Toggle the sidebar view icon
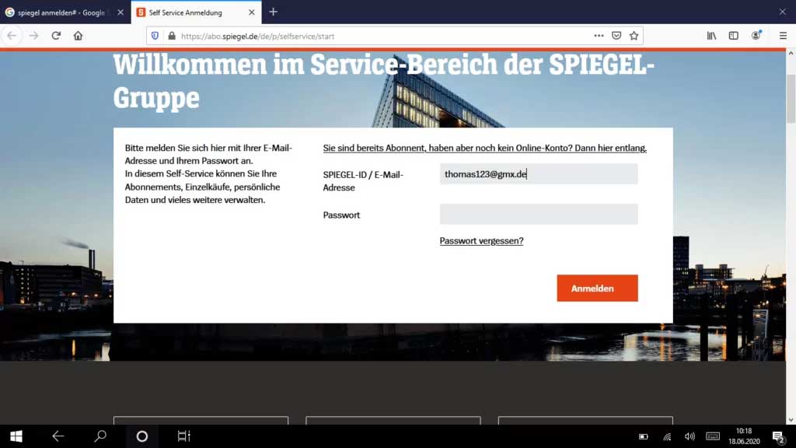Viewport: 796px width, 448px height. (x=733, y=36)
